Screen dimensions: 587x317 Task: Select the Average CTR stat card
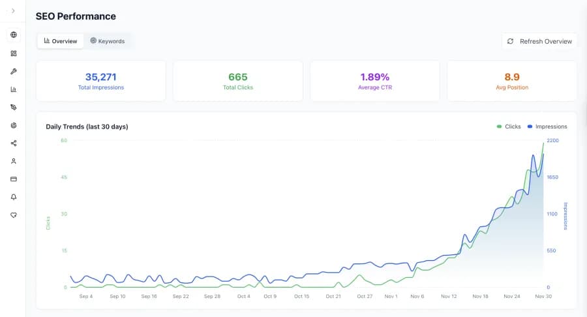[x=374, y=82]
